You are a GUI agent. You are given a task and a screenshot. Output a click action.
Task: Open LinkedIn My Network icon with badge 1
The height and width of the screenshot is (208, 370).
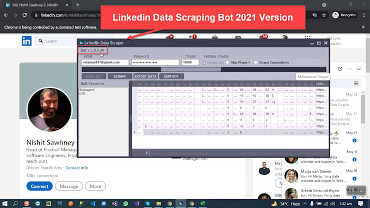193,37
